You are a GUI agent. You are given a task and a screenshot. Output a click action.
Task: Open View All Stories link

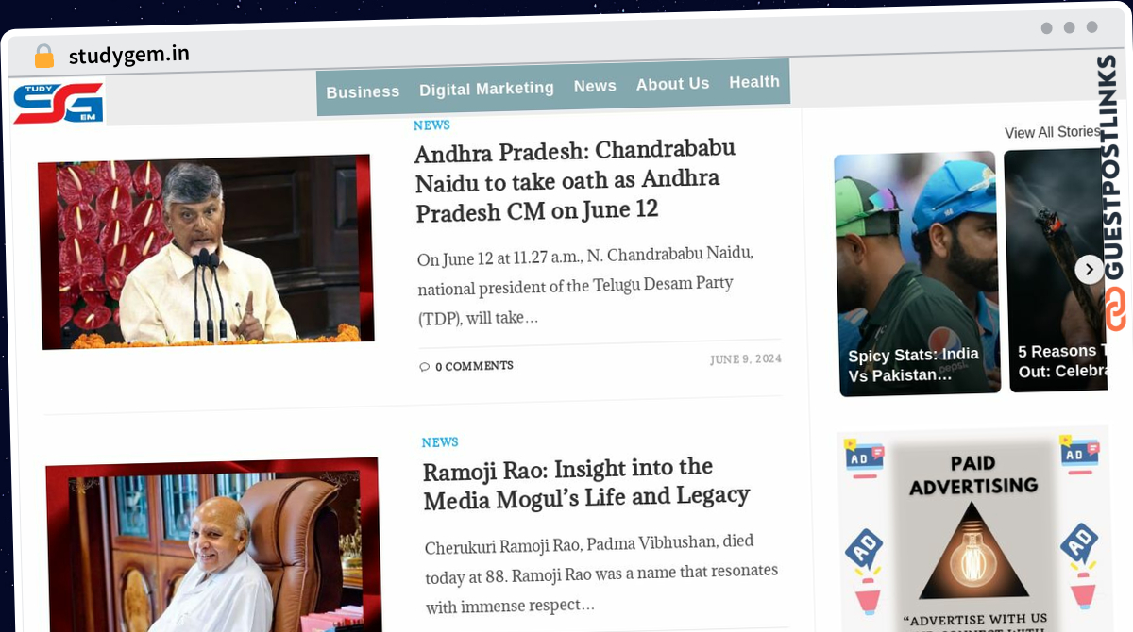click(x=1053, y=133)
